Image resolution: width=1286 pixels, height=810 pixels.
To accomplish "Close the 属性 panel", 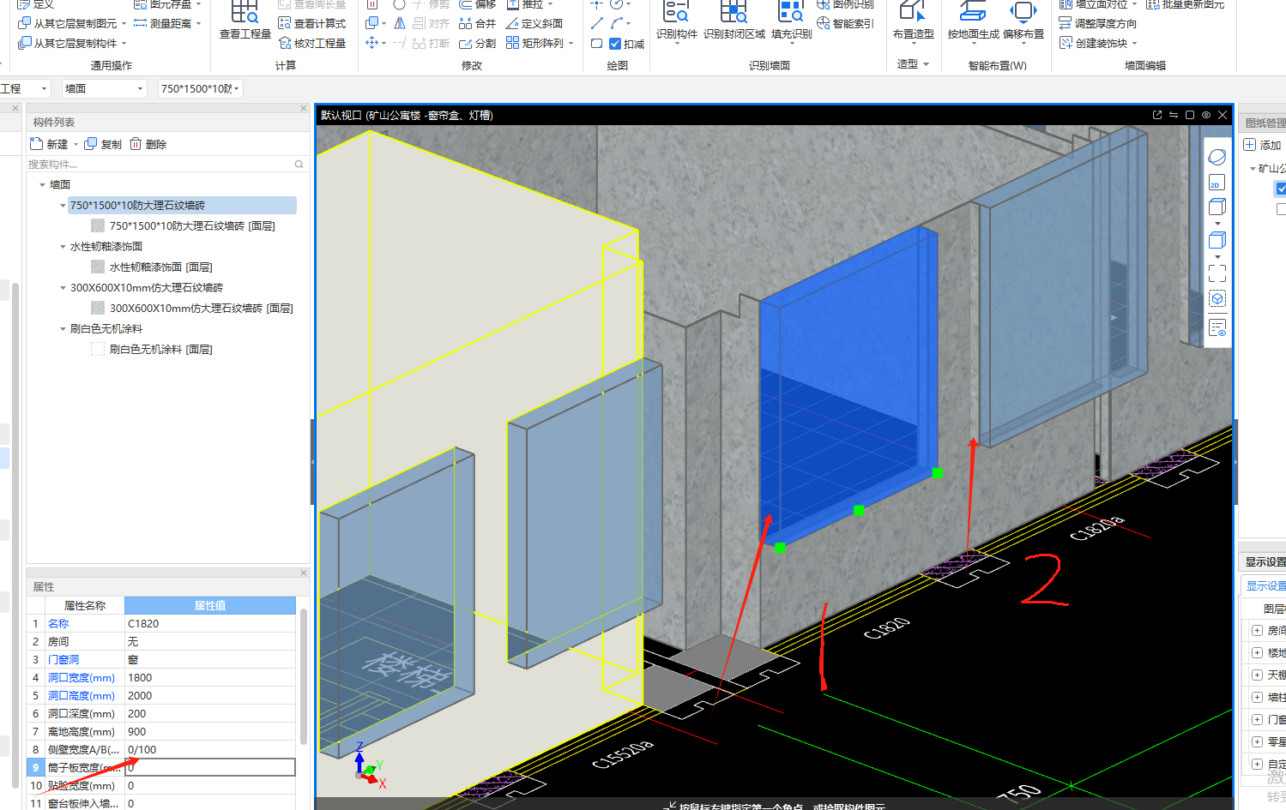I will coord(304,573).
